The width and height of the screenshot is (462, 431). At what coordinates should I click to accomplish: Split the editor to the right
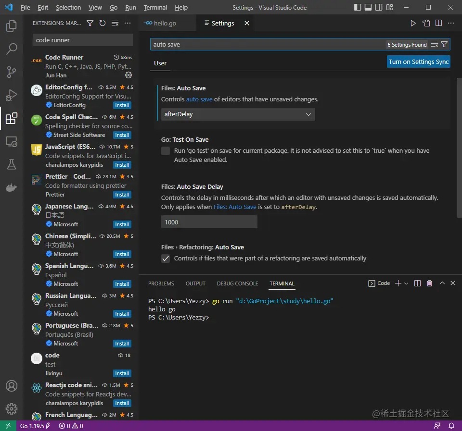438,23
